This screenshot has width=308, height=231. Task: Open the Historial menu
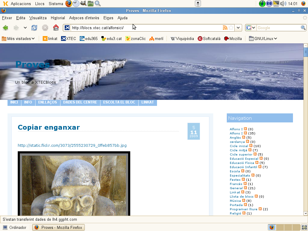[58, 18]
